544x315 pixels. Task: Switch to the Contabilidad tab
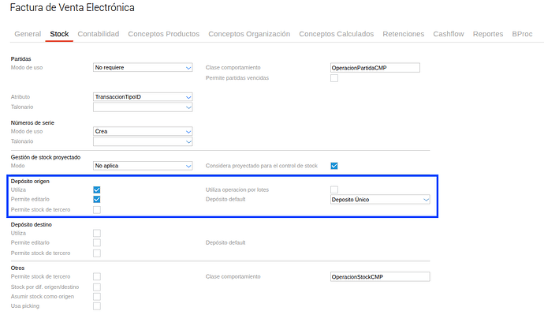[99, 34]
